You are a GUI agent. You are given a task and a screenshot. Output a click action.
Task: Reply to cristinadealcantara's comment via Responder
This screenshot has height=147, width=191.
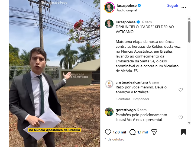[x=141, y=99]
